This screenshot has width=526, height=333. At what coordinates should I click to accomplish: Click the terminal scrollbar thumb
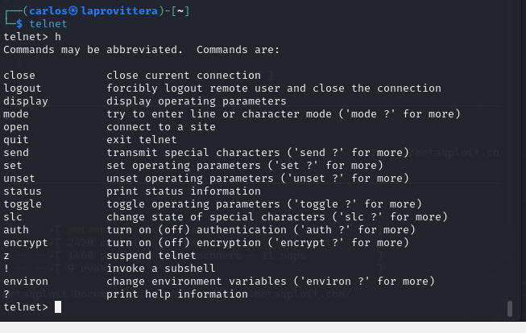pyautogui.click(x=510, y=309)
